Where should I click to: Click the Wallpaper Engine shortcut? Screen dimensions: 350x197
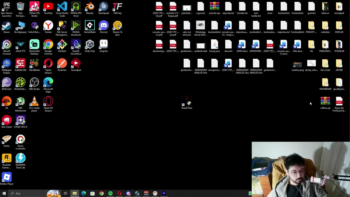coord(7,66)
